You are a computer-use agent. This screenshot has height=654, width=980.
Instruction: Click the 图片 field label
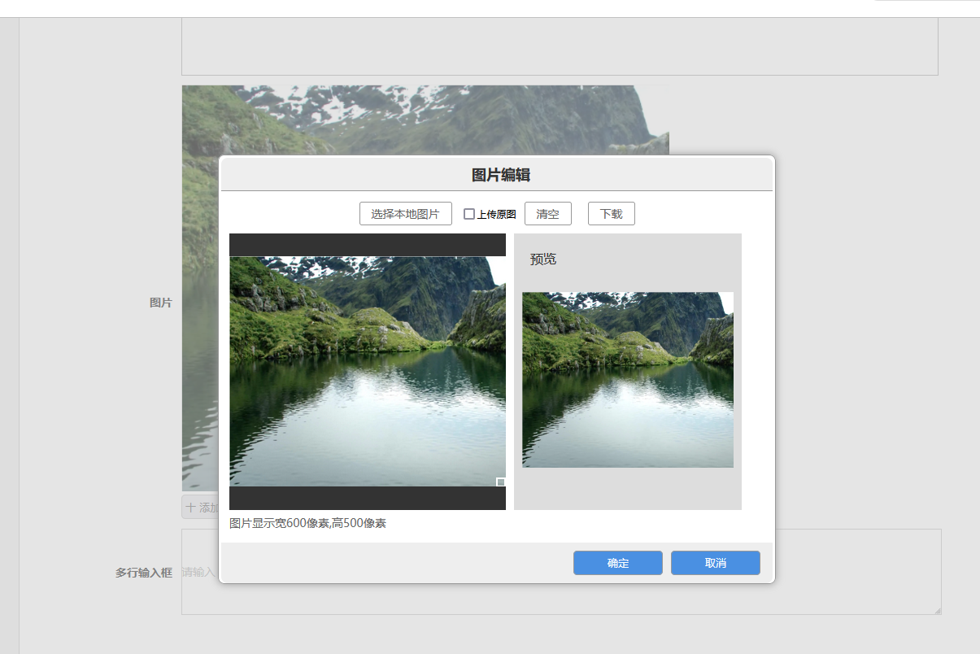tap(161, 303)
